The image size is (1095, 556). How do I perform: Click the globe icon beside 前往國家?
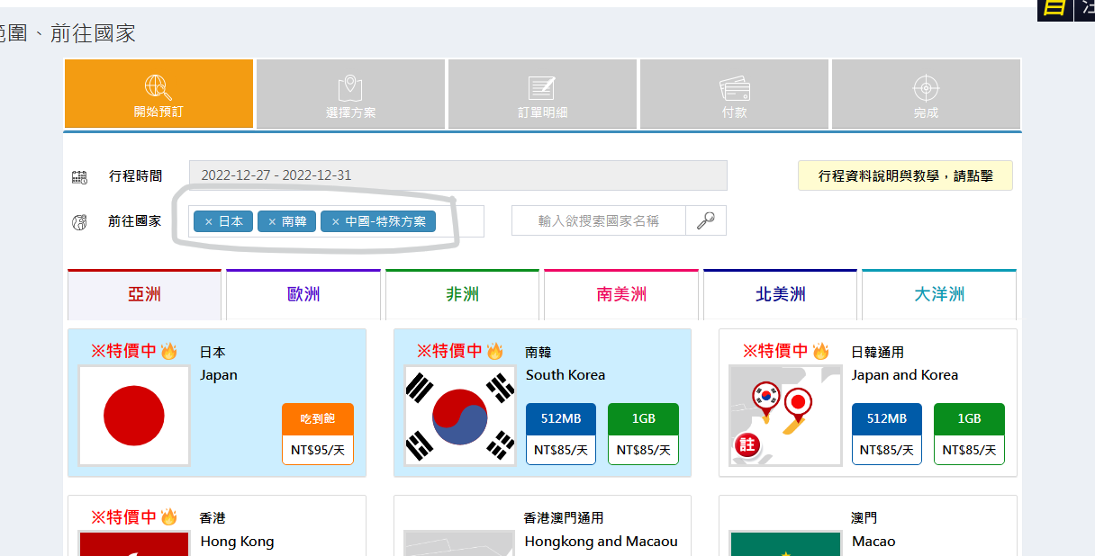point(79,221)
